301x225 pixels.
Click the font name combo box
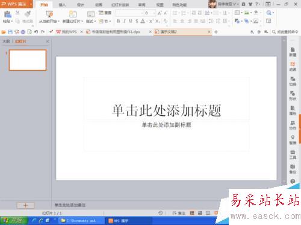(129, 13)
